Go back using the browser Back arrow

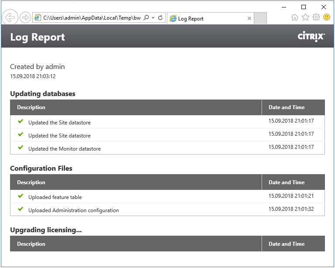[10, 17]
